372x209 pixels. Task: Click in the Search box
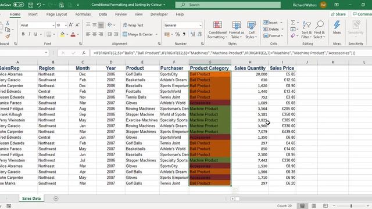click(x=228, y=5)
